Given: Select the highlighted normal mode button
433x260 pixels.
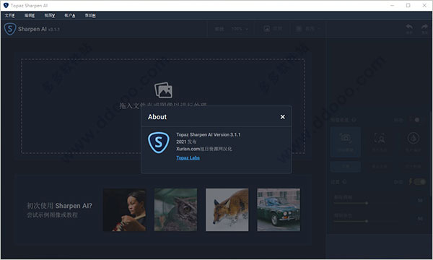Looking at the screenshot, I should click(x=346, y=166).
